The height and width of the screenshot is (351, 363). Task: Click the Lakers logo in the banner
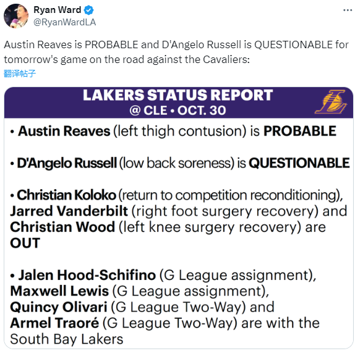click(331, 102)
